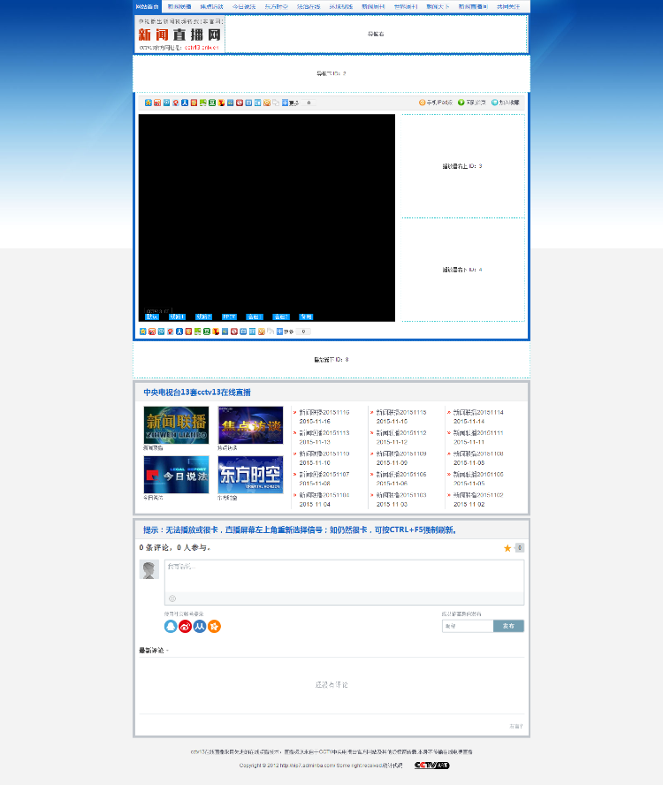Click the Sina Weibo icon in share bar below player
The width and height of the screenshot is (663, 785).
pyautogui.click(x=152, y=332)
